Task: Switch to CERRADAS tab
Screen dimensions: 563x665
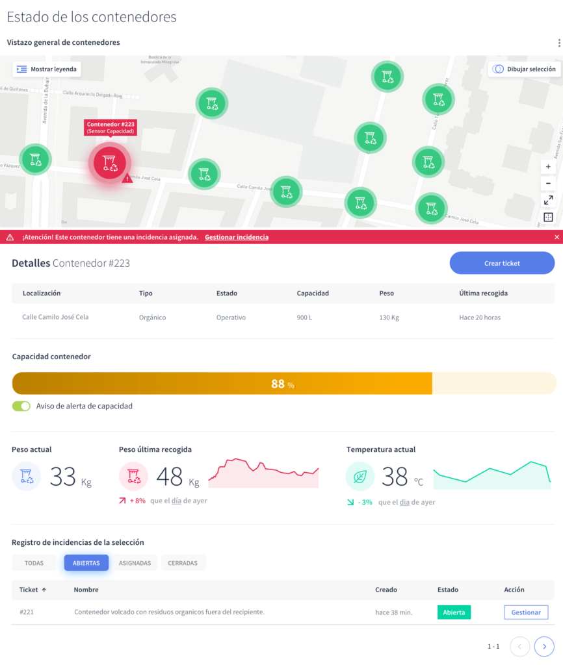Action: click(183, 563)
